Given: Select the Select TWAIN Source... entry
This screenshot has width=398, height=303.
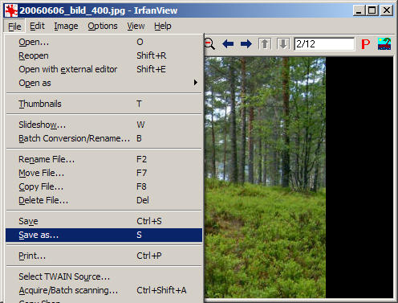Looking at the screenshot, I should 104,276.
